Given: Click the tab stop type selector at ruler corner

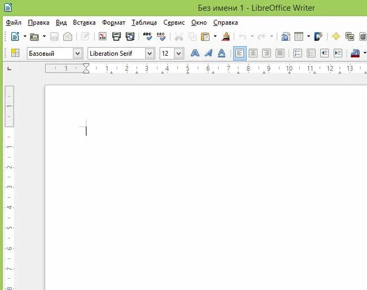Looking at the screenshot, I should point(10,68).
